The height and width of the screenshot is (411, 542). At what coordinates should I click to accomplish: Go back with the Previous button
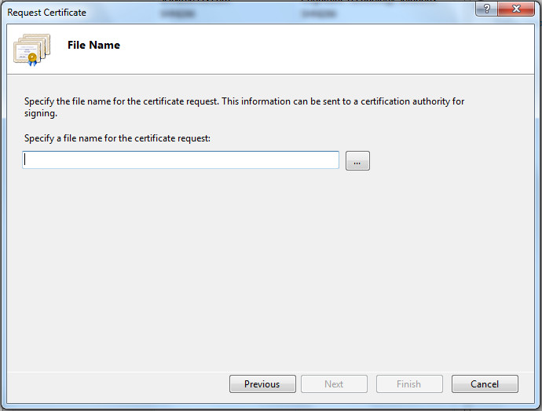pos(262,384)
